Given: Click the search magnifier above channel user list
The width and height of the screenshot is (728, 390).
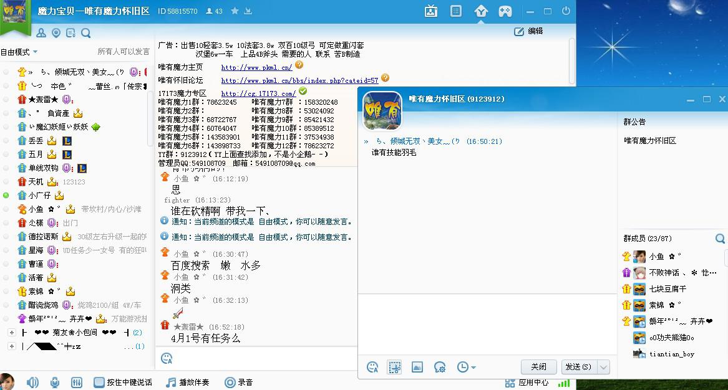Looking at the screenshot, I should (86, 33).
